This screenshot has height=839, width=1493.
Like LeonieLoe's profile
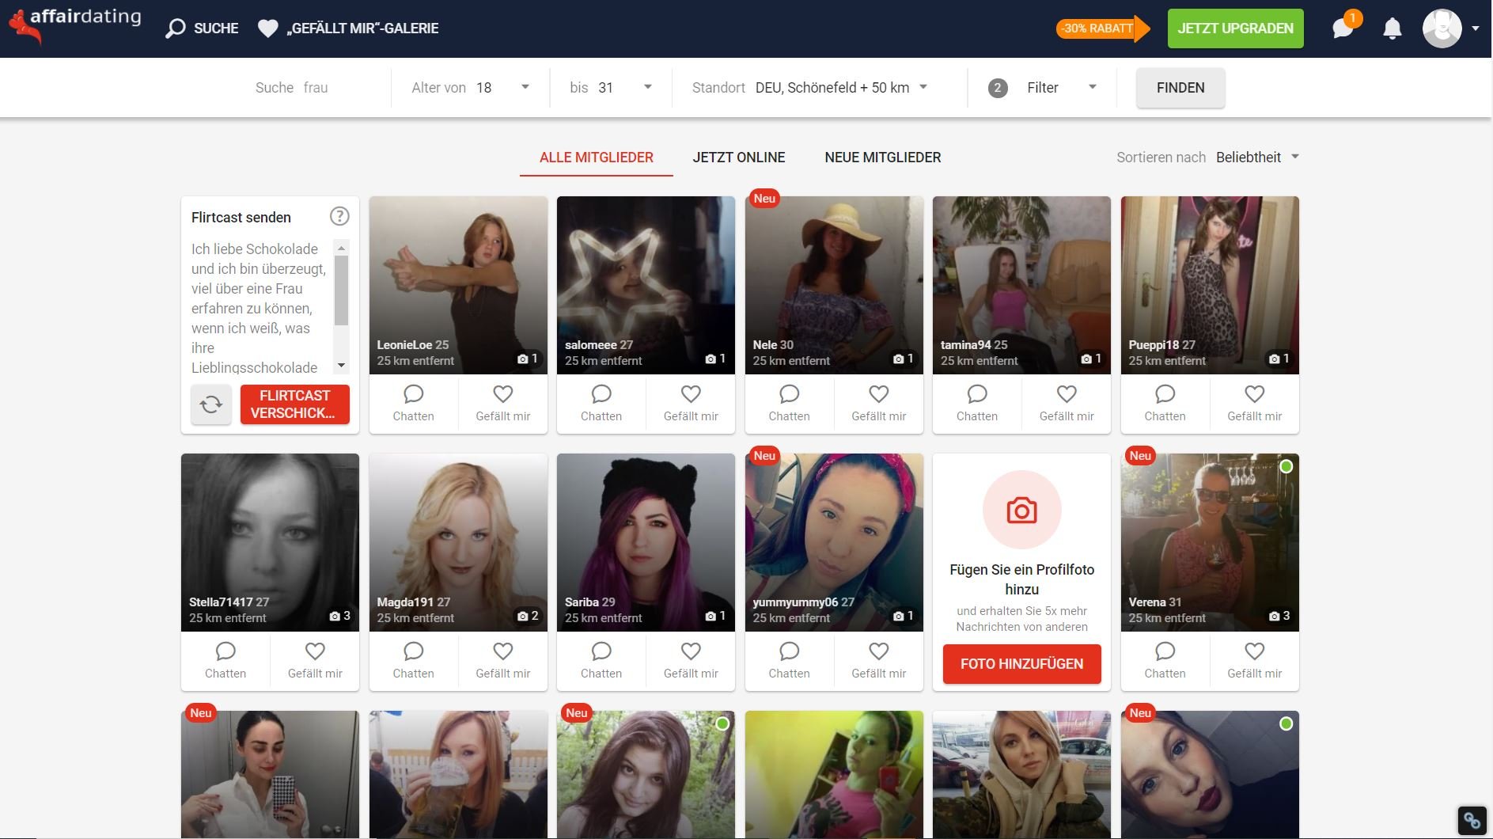pos(503,404)
